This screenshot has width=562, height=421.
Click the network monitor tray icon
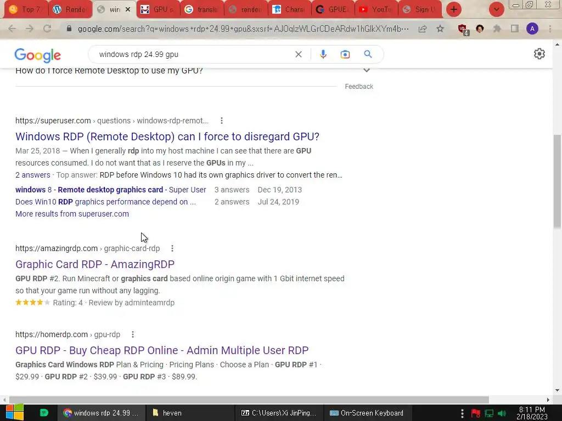489,413
